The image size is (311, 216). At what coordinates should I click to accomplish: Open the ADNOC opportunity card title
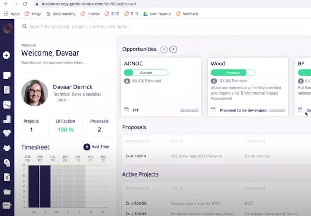click(x=133, y=63)
